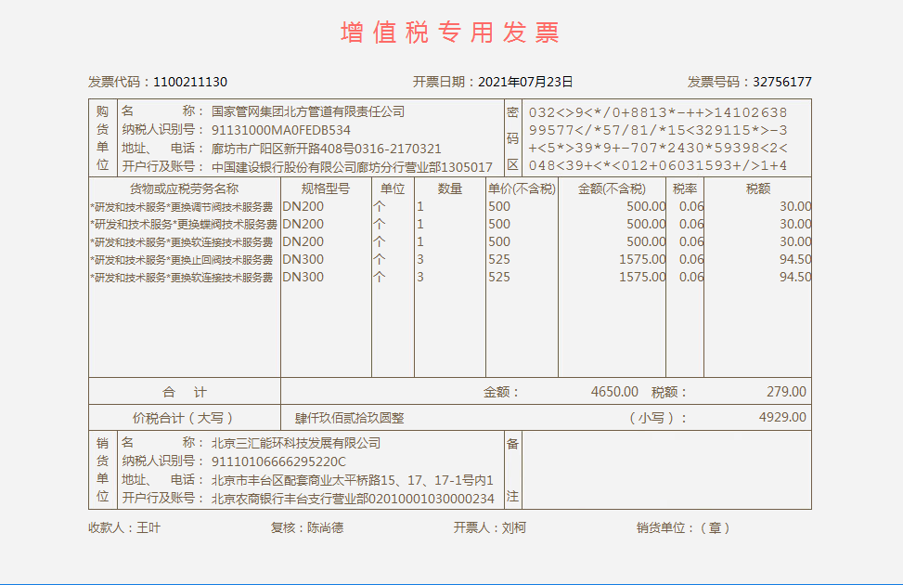The height and width of the screenshot is (585, 903).
Task: Click amount 1575.00 in the 更换止回阀 row
Action: (x=643, y=259)
